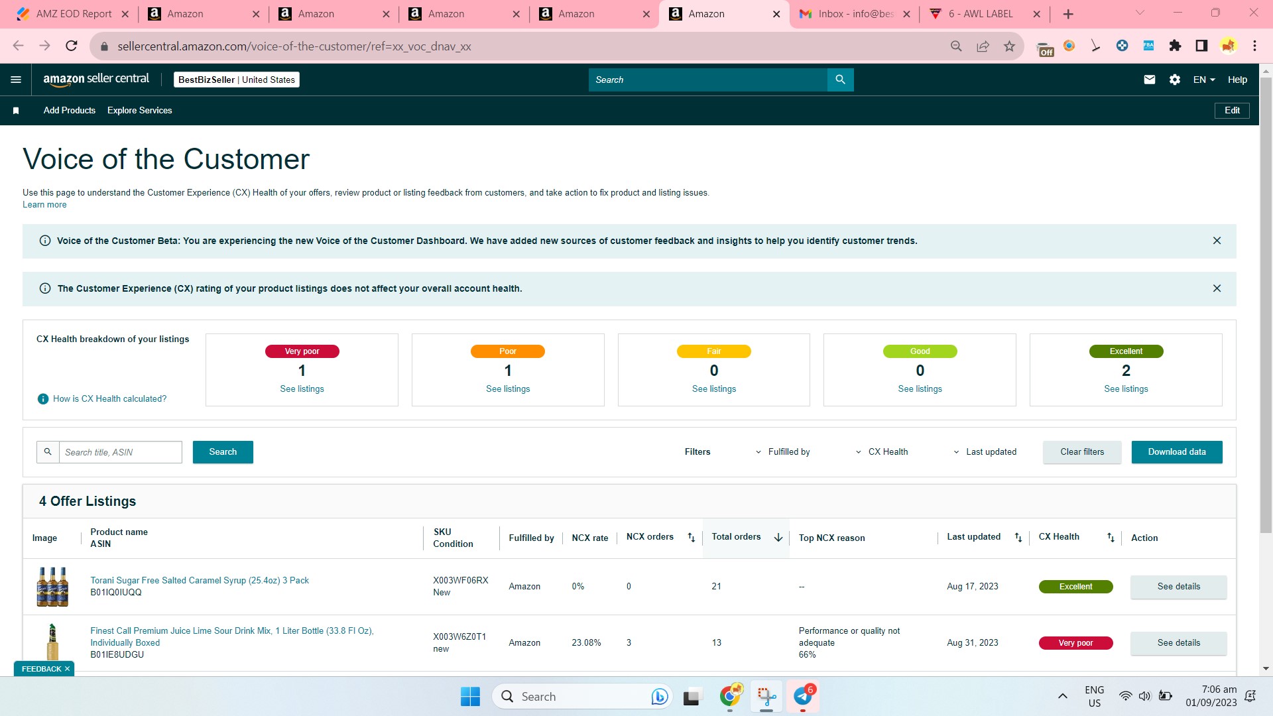See details for Finest Call Lime Sour Mix

pos(1179,643)
